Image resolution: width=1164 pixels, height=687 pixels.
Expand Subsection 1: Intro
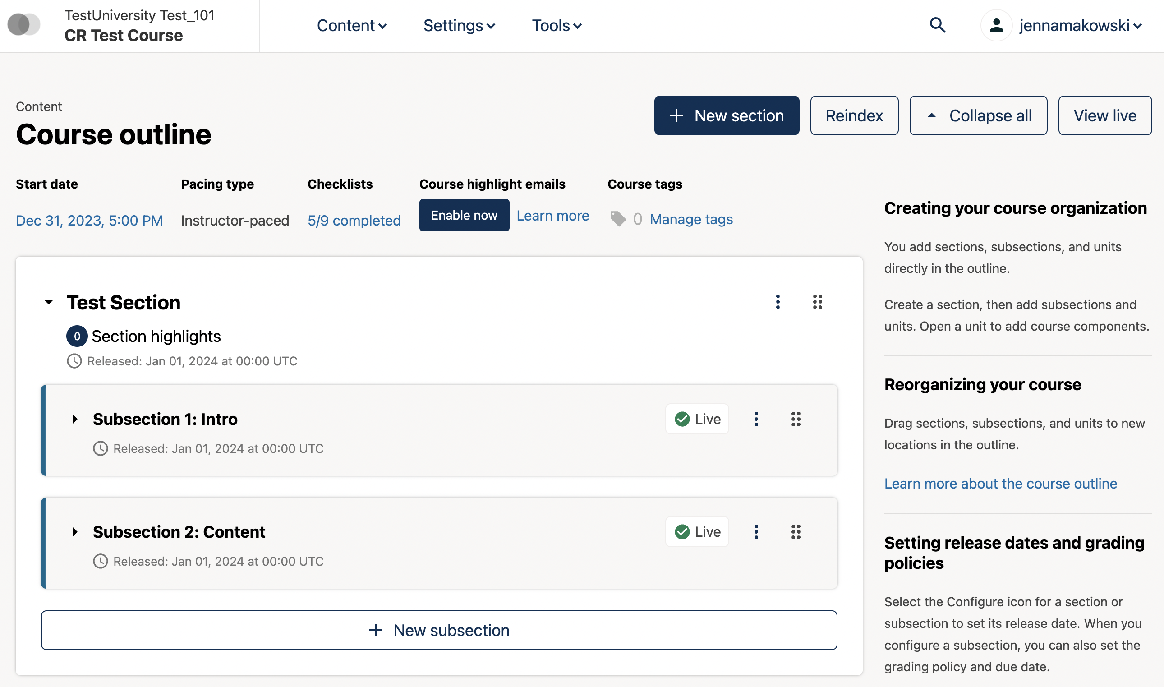point(75,419)
